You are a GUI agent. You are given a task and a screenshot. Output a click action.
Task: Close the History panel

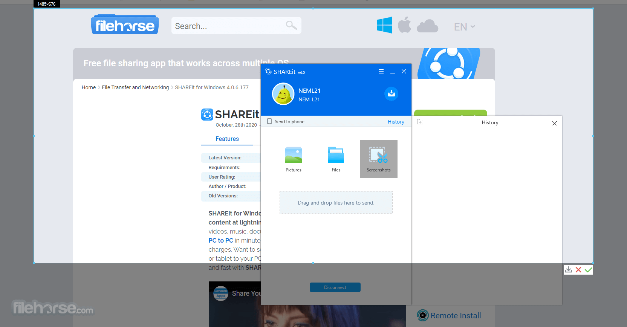point(554,123)
